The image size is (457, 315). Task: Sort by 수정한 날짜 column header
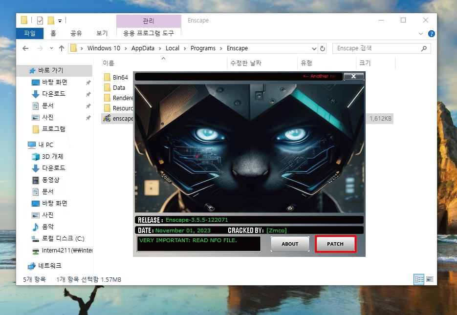point(246,63)
